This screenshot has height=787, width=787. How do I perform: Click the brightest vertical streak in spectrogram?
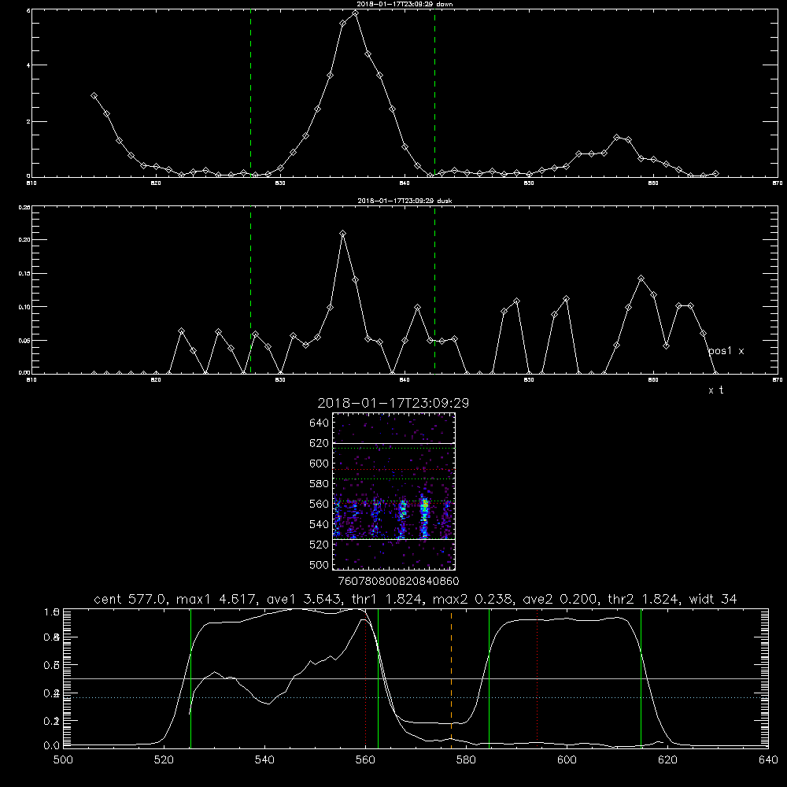pos(424,517)
